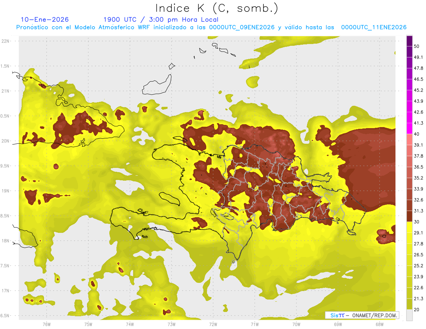Click legend value "37.8"
Screen dimensions: 426x329
click(419, 156)
